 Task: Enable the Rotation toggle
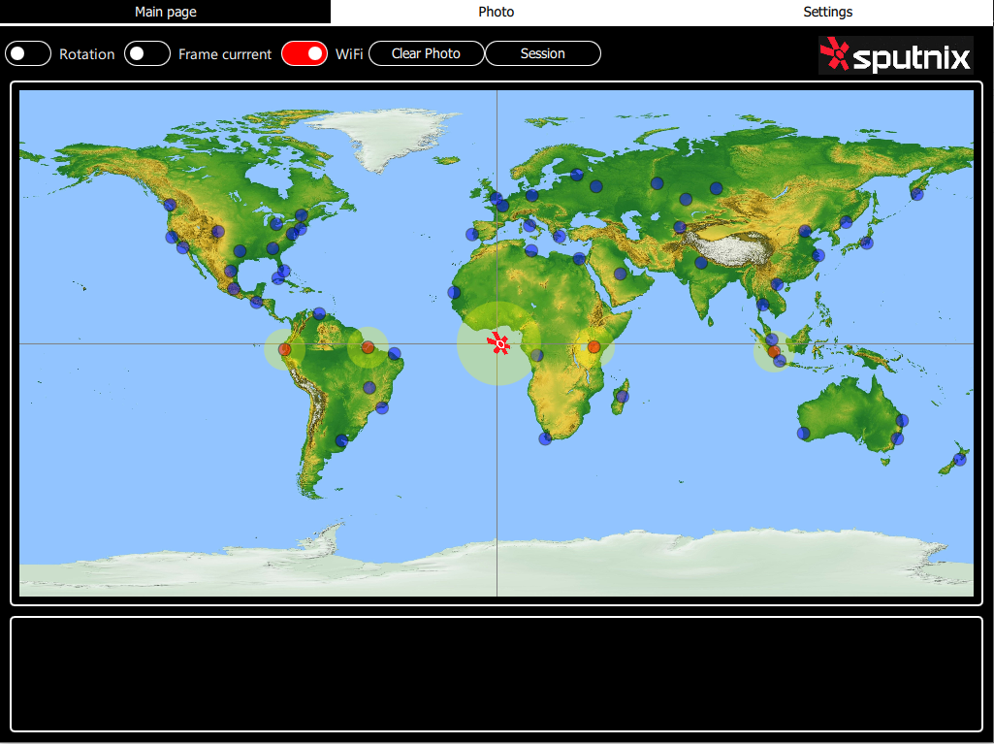point(28,53)
